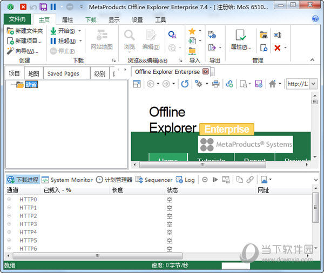324x273 pixels.
Task: Click the favorites star icon in the ribbon
Action: click(x=192, y=31)
